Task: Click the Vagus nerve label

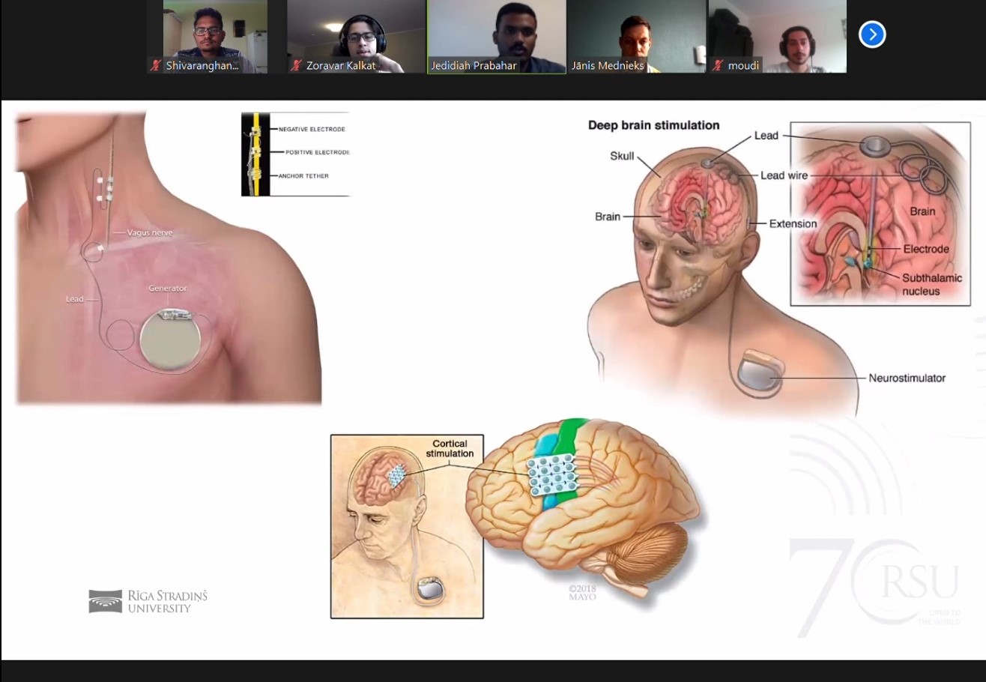Action: [x=150, y=233]
